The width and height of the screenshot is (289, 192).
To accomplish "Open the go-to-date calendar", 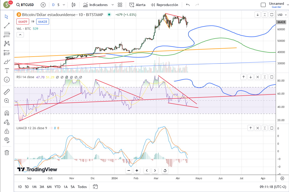I will 95,187.
